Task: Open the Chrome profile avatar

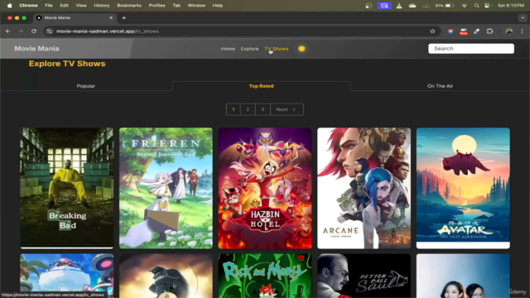Action: click(x=509, y=31)
